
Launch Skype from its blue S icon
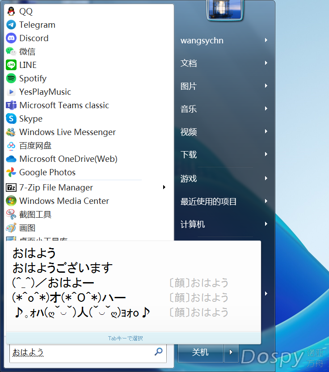click(x=11, y=118)
